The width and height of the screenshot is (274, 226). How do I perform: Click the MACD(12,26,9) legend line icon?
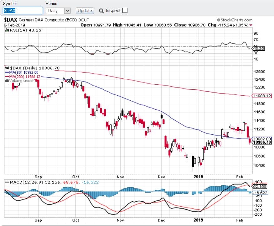7,182
